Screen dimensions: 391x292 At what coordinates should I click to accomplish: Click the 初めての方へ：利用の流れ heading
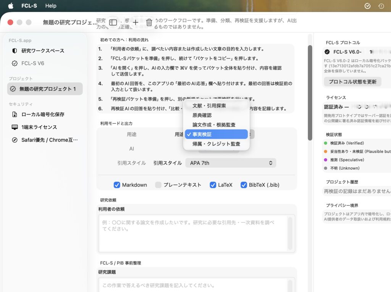pyautogui.click(x=124, y=40)
